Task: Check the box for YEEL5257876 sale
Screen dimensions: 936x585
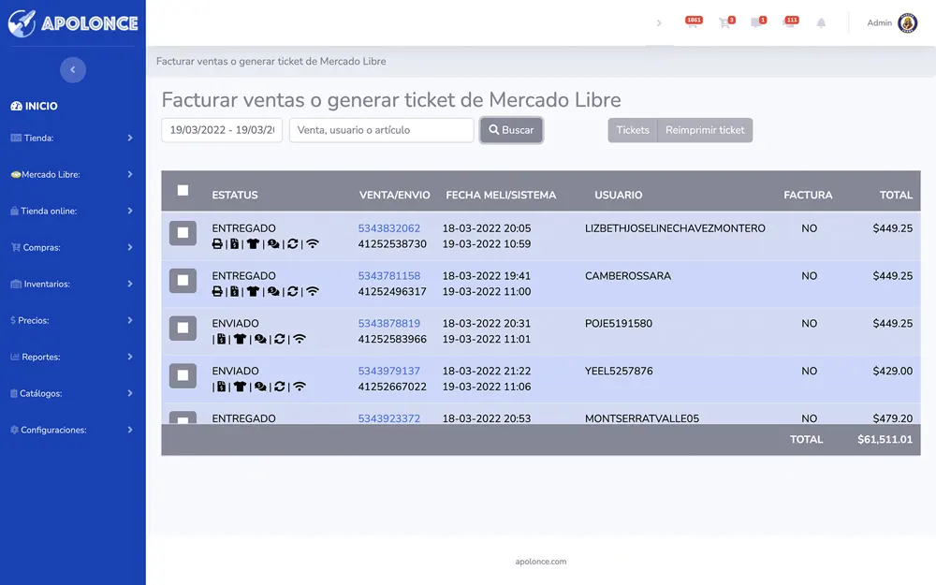Action: coord(183,375)
